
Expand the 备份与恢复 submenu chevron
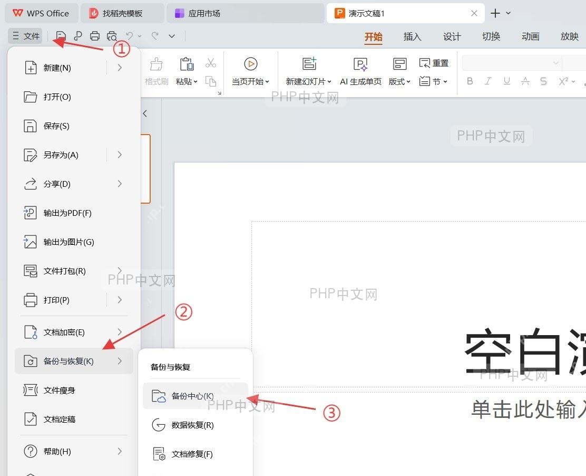[x=120, y=361]
